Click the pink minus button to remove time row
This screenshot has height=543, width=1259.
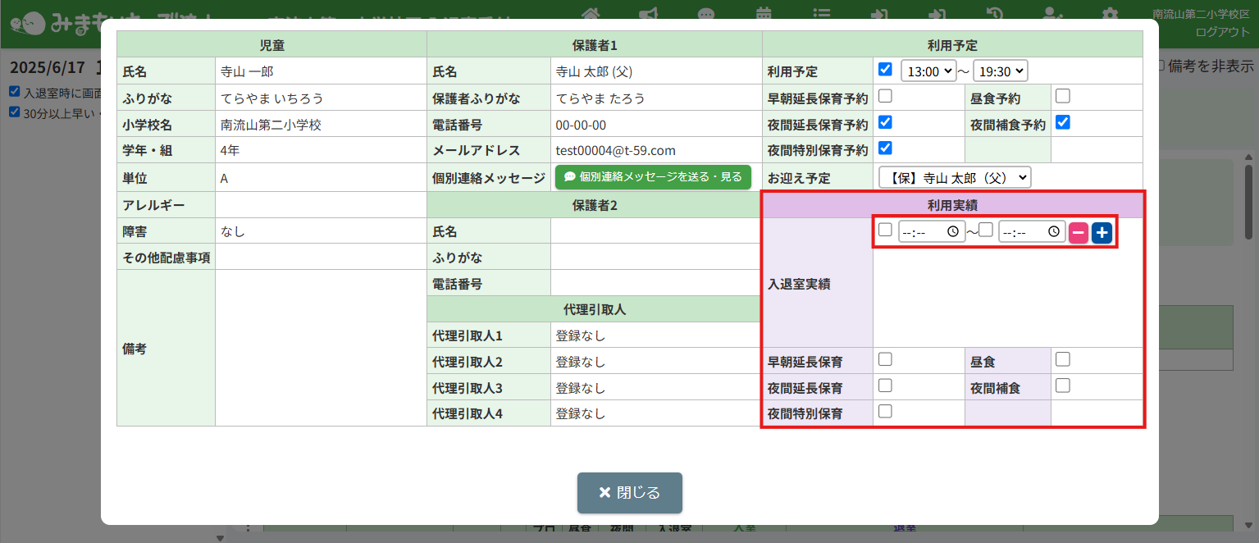1079,233
